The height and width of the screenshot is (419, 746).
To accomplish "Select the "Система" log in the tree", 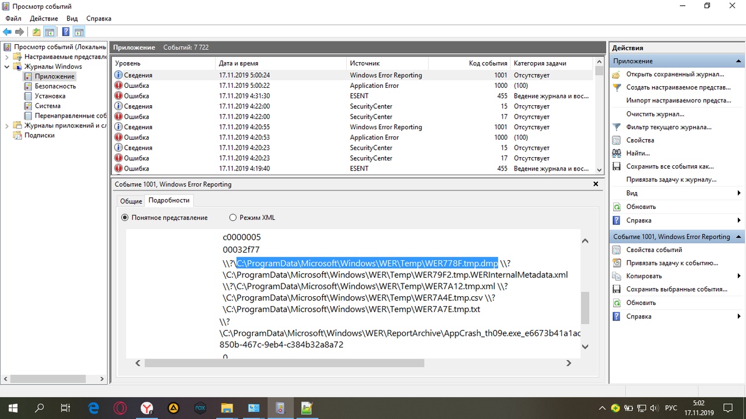I will pos(47,106).
